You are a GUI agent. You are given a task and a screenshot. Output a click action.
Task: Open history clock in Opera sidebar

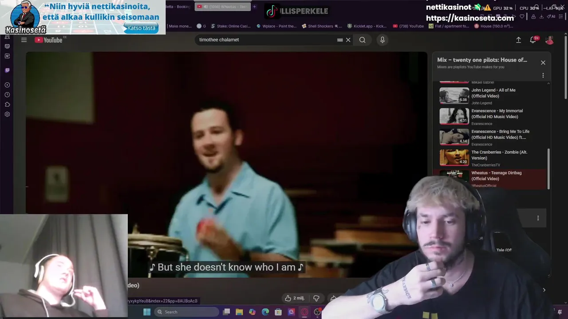[x=7, y=95]
